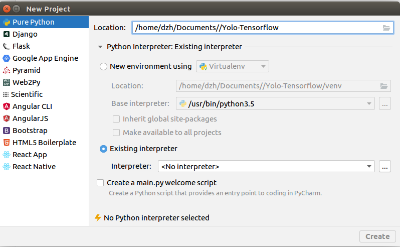
Task: Open the Virtualenv environment type dropdown
Action: pos(233,66)
